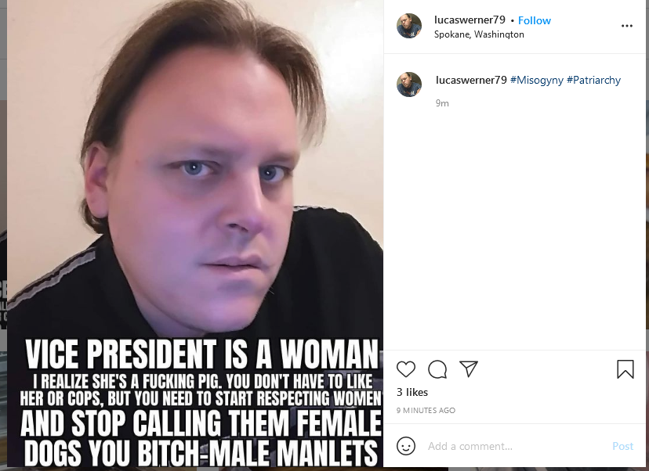The height and width of the screenshot is (471, 649).
Task: Click the Add a comment field
Action: pyautogui.click(x=515, y=446)
